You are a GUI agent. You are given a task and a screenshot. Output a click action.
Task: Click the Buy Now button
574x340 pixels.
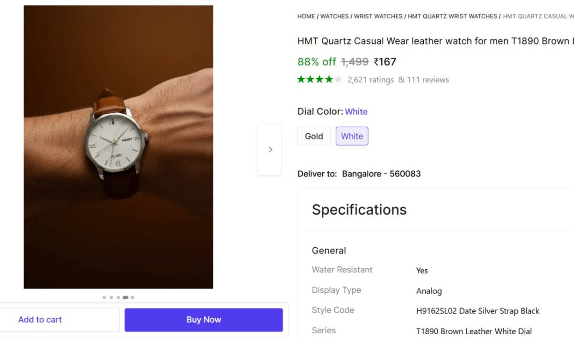pos(203,319)
